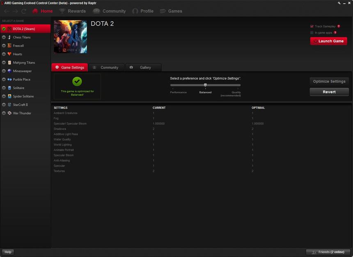Click the minus status icon beside Hearts
The image size is (353, 257).
[4, 54]
